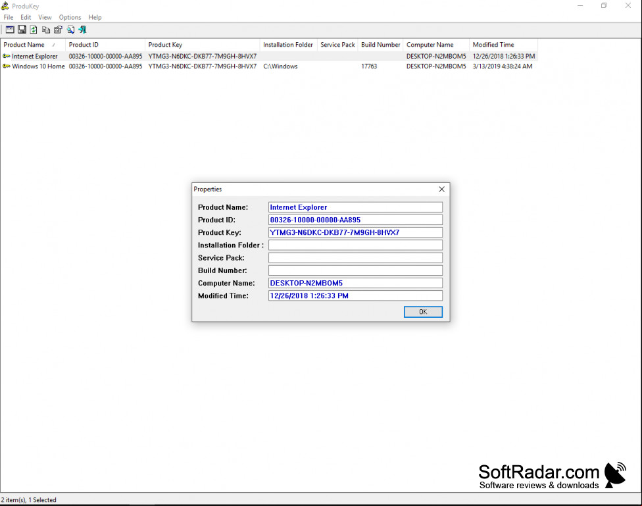Click the 12/26/2018 1:26:33 PM list cell
Image resolution: width=642 pixels, height=506 pixels.
pos(504,56)
